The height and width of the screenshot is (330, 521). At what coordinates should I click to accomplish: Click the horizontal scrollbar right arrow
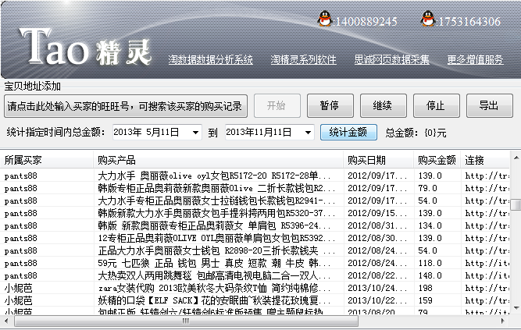pos(503,321)
